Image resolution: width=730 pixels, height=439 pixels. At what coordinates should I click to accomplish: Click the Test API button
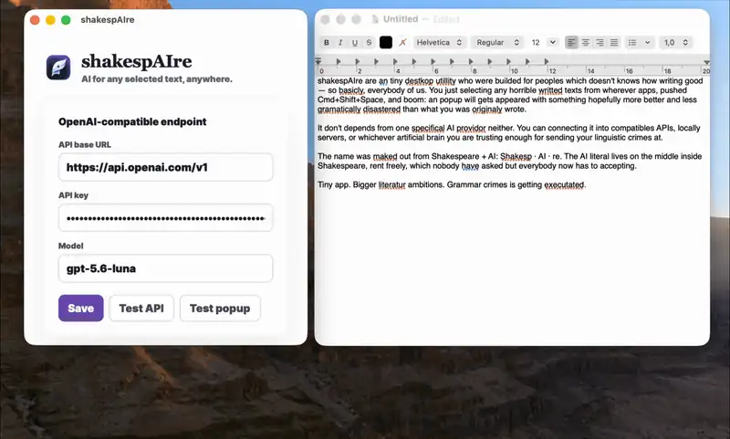[141, 308]
